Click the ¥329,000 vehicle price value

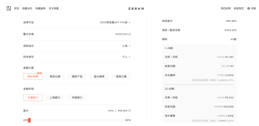(122, 34)
